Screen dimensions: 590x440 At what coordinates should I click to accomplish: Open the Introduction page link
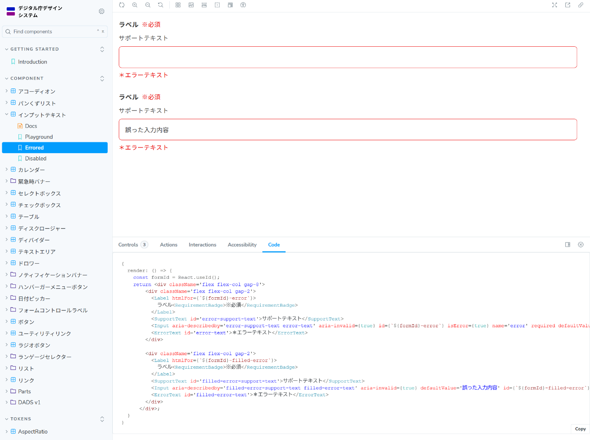[33, 62]
